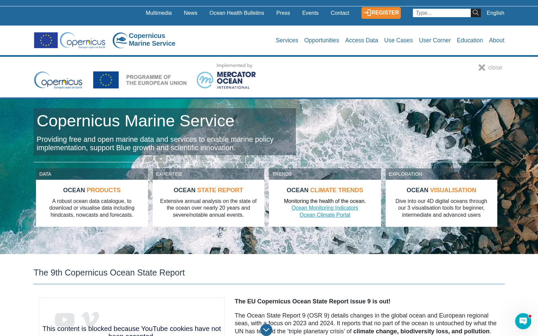Open the News menu item
The width and height of the screenshot is (538, 336).
coord(191,13)
